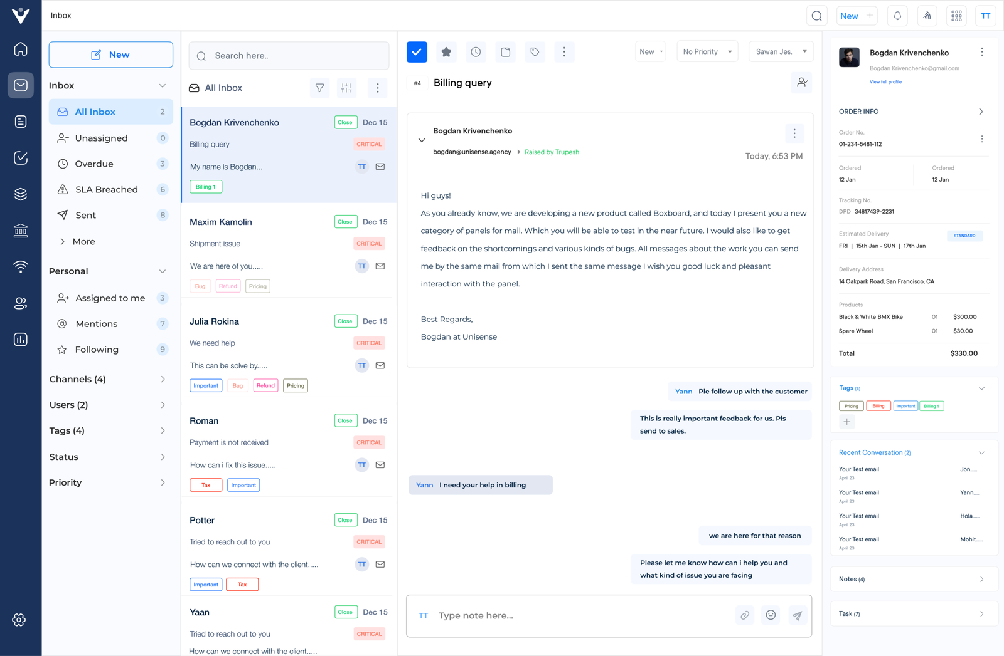Viewport: 1004px width, 656px height.
Task: Insert emoji using the smiley icon
Action: [771, 615]
